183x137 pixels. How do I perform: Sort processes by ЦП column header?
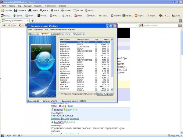point(96,40)
